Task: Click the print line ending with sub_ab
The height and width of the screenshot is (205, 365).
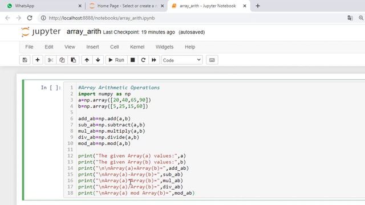Action: tap(131, 174)
